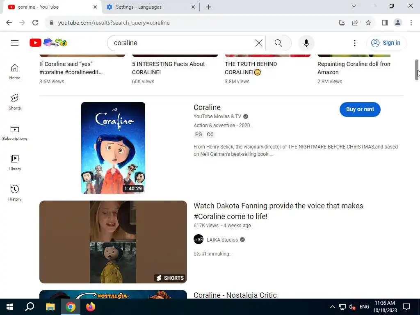Open Firefox from taskbar

(91, 307)
